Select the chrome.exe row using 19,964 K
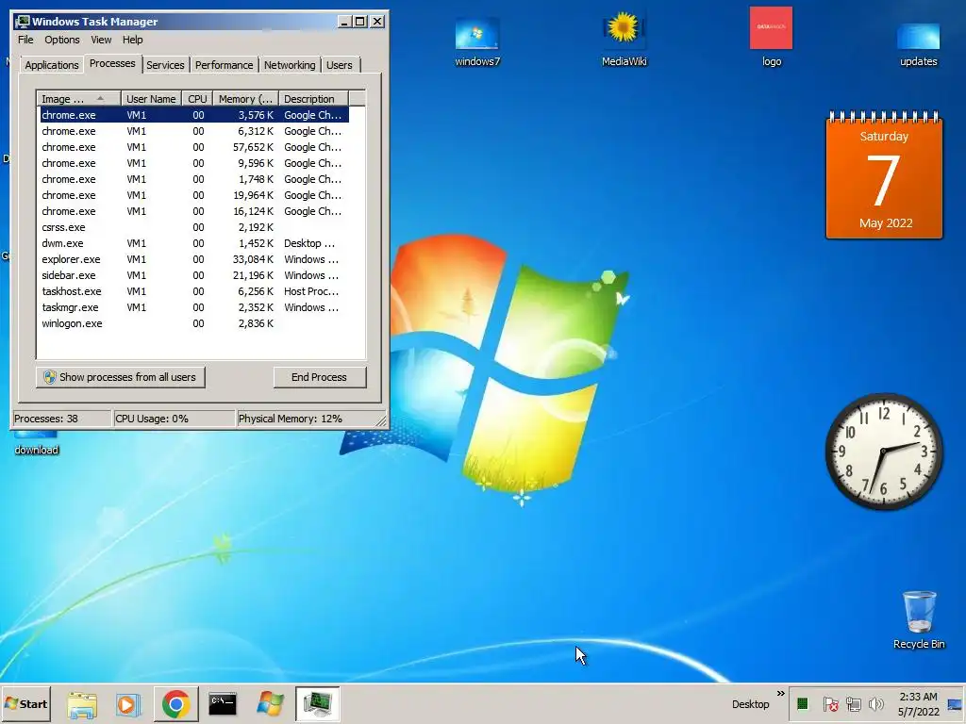The image size is (966, 724). point(194,195)
